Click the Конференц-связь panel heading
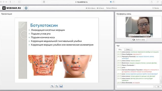 [x=124, y=14]
